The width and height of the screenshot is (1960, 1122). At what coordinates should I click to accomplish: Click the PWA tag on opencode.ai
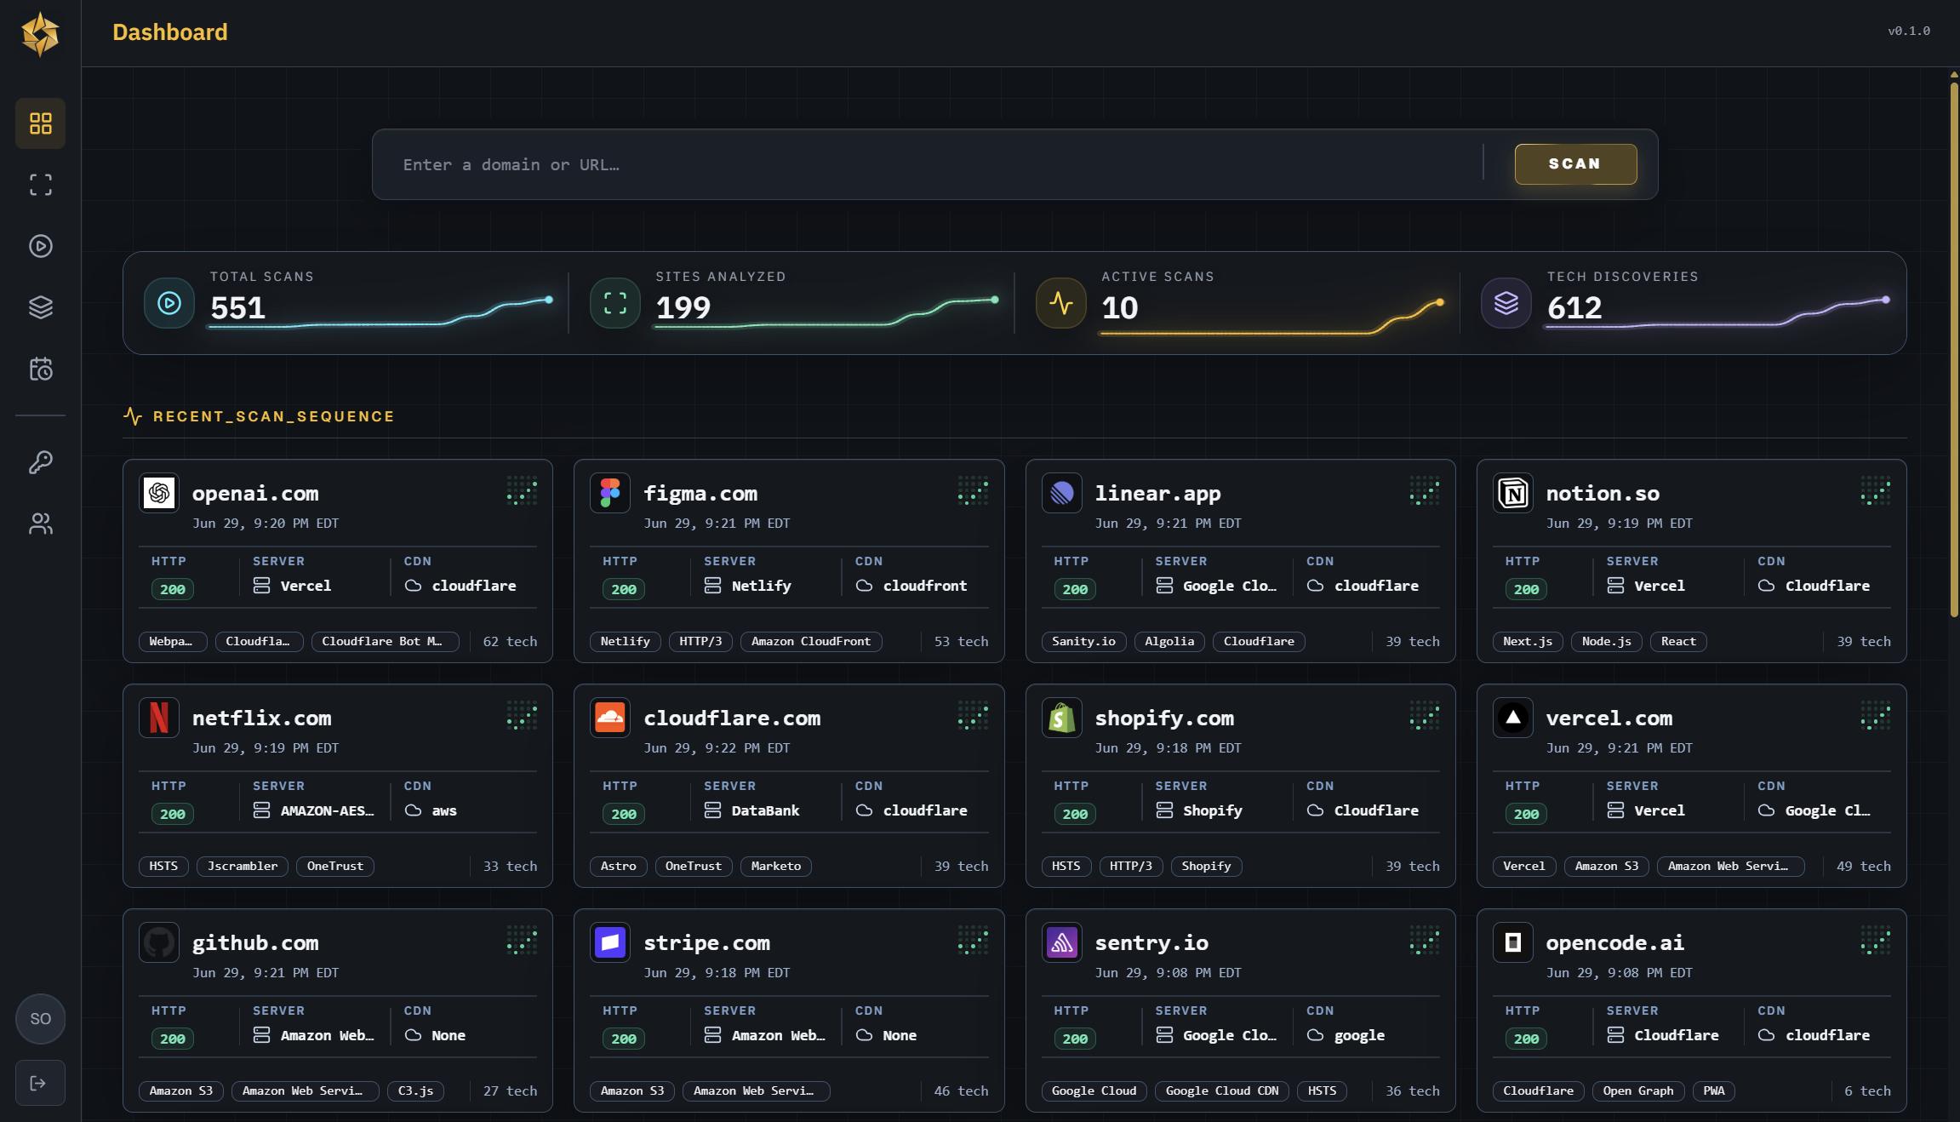point(1714,1091)
